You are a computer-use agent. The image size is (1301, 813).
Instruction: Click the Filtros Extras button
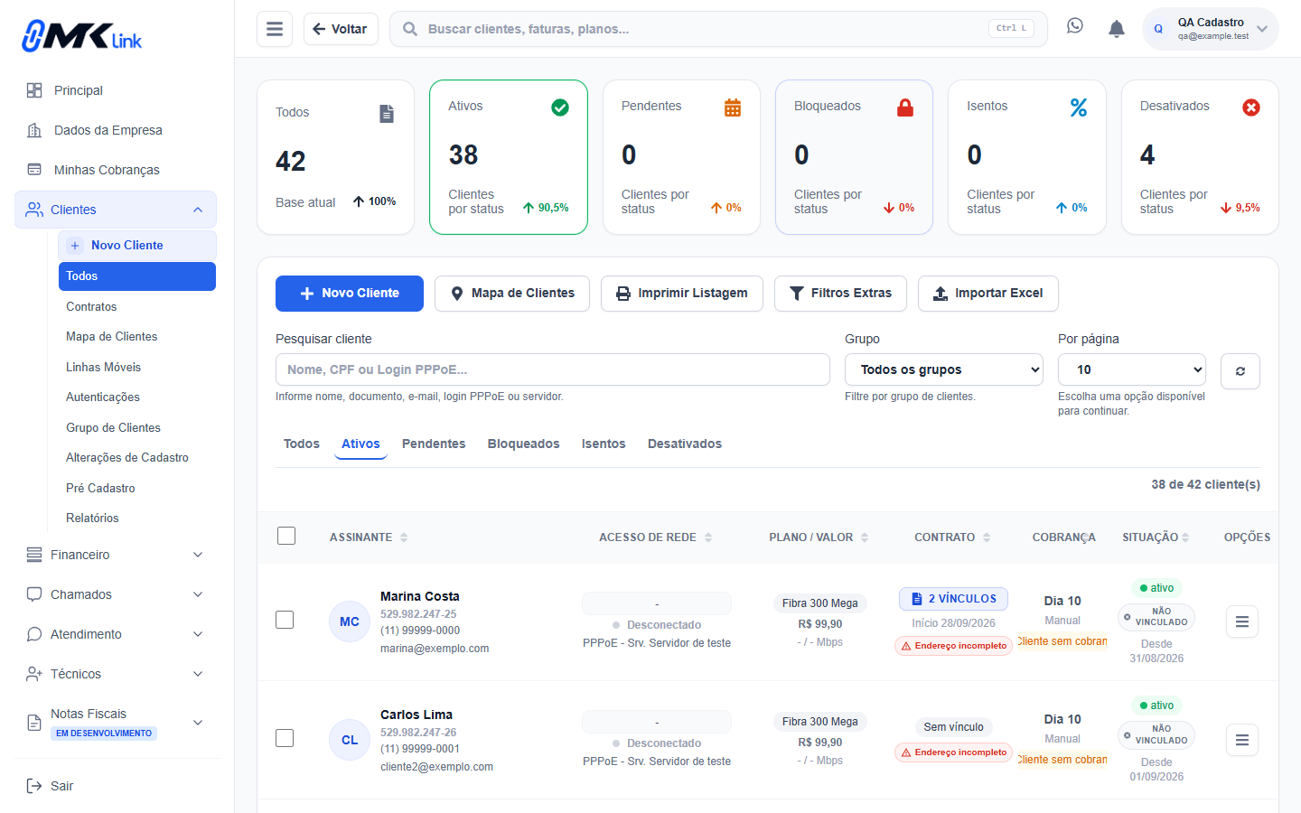(840, 294)
